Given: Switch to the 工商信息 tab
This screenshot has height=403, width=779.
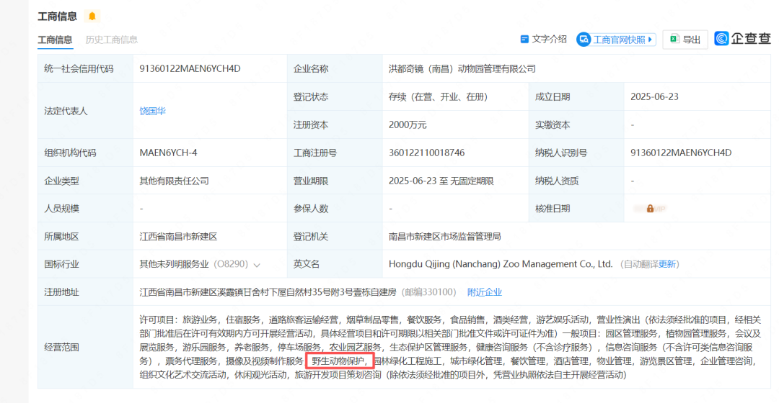Looking at the screenshot, I should (55, 40).
